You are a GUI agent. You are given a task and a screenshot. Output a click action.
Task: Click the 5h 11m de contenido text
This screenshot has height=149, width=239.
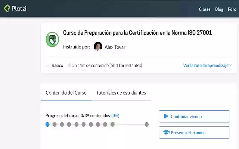(107, 66)
